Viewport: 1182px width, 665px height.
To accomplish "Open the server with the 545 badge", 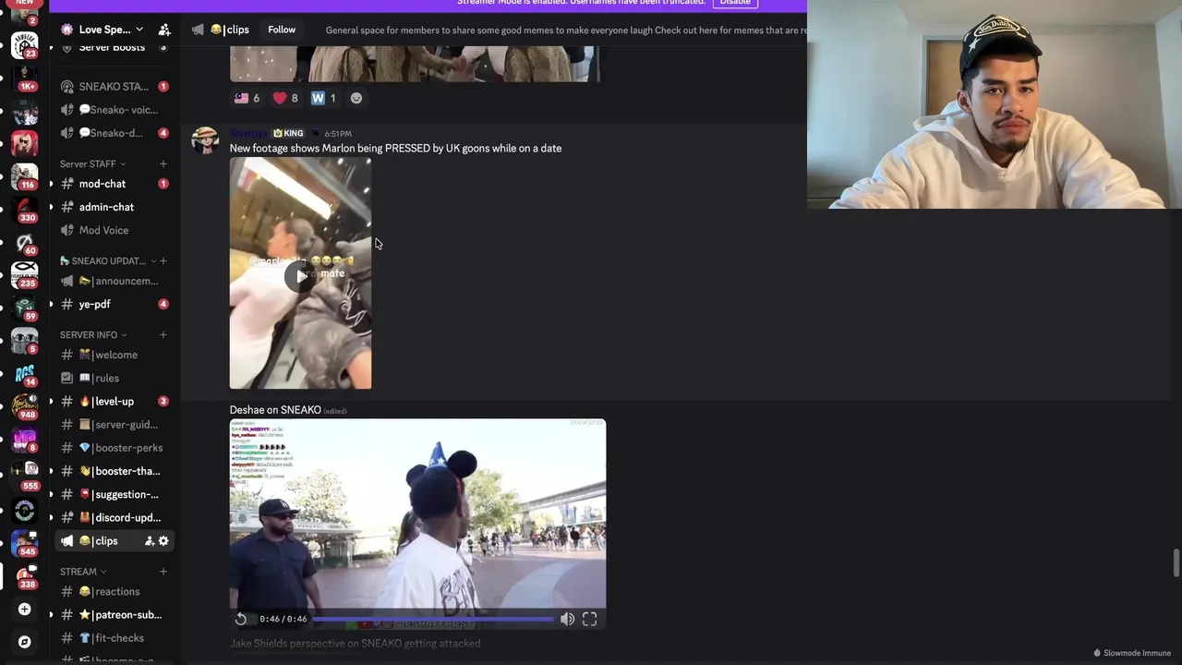I will [25, 542].
